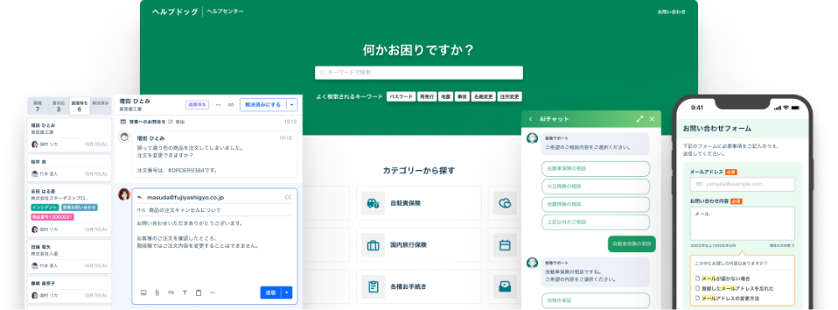Click the clipboard icon of 各種お手続き category
The image size is (838, 310).
point(373,287)
